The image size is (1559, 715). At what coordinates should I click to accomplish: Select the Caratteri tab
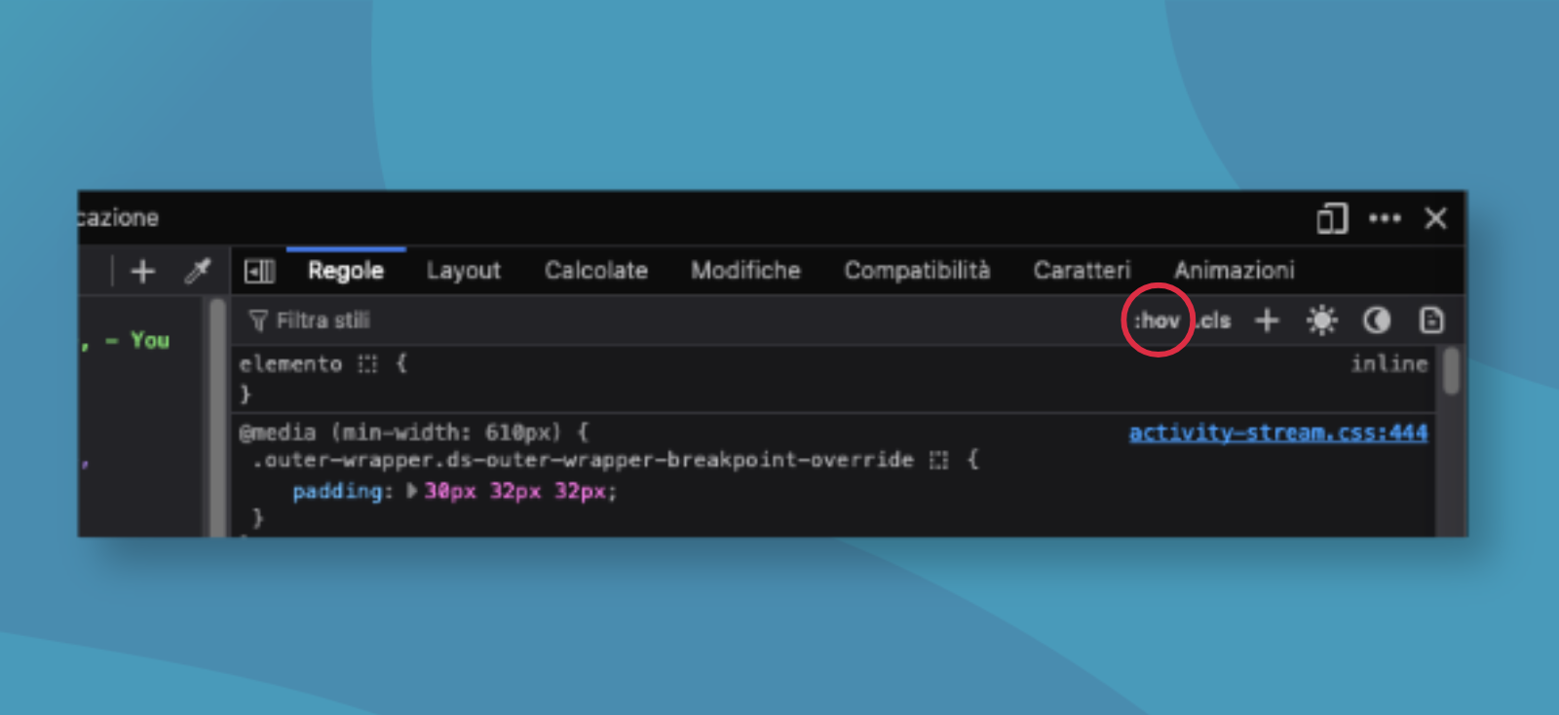[1082, 271]
